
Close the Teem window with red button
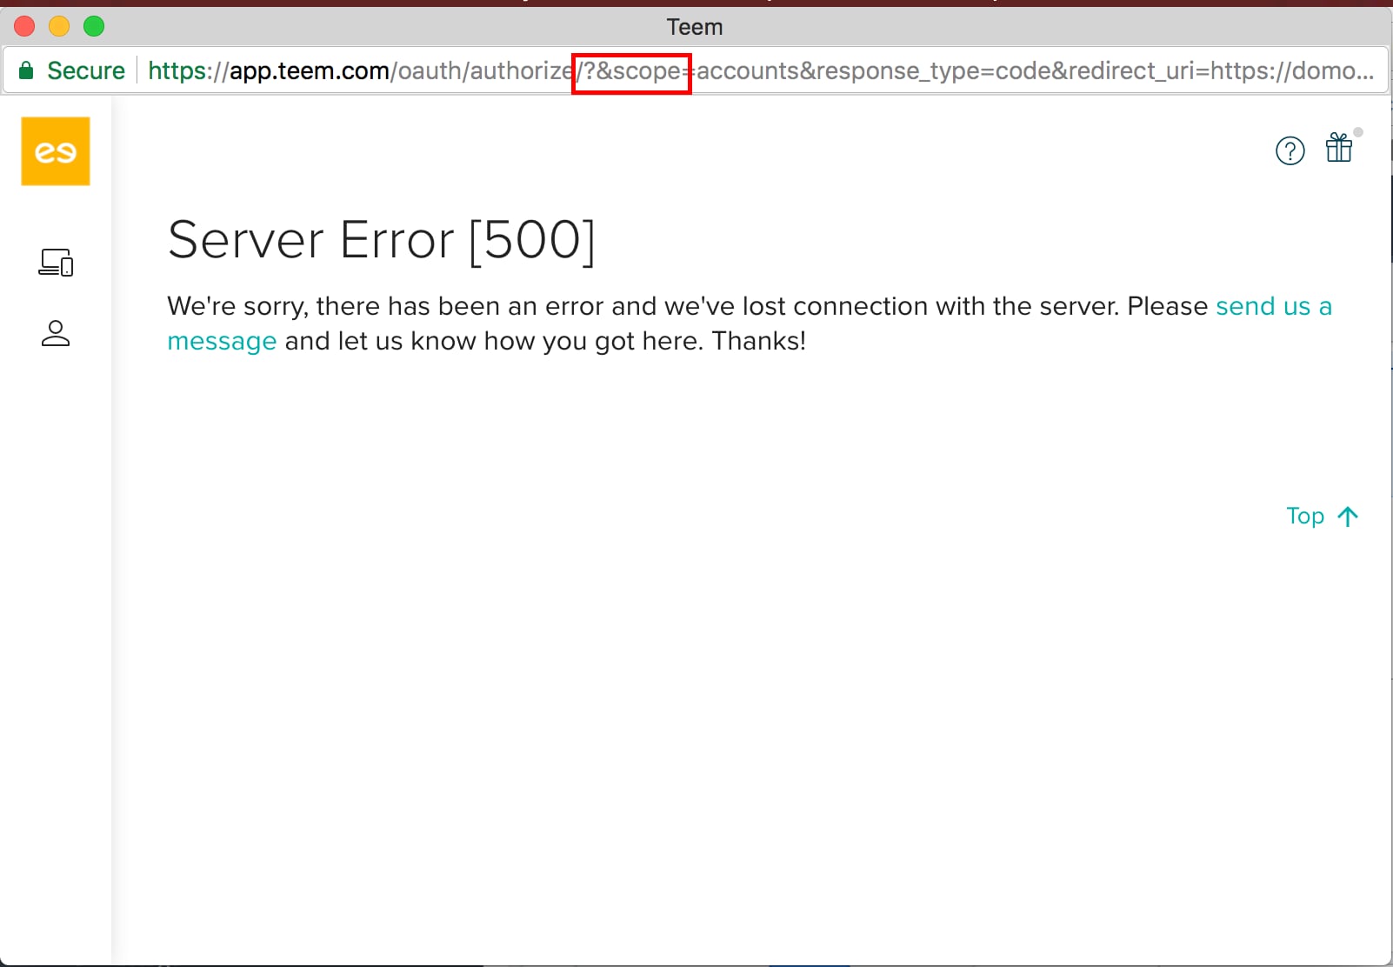(x=24, y=26)
